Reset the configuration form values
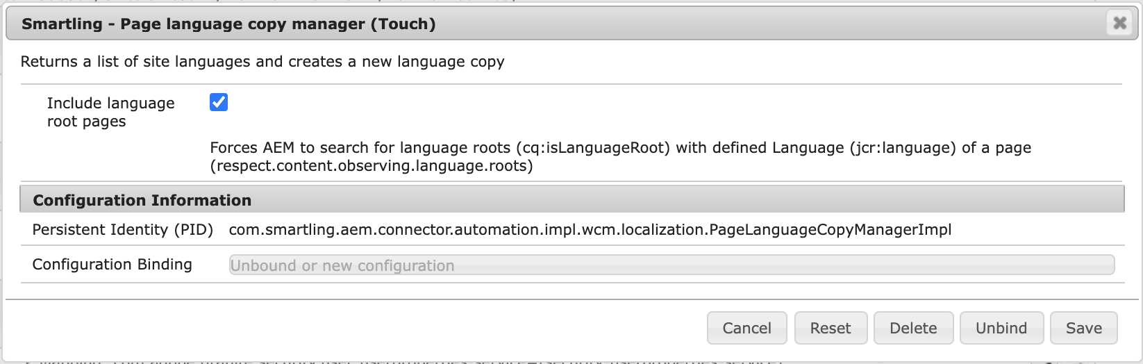Viewport: 1143px width, 364px height. click(x=830, y=328)
